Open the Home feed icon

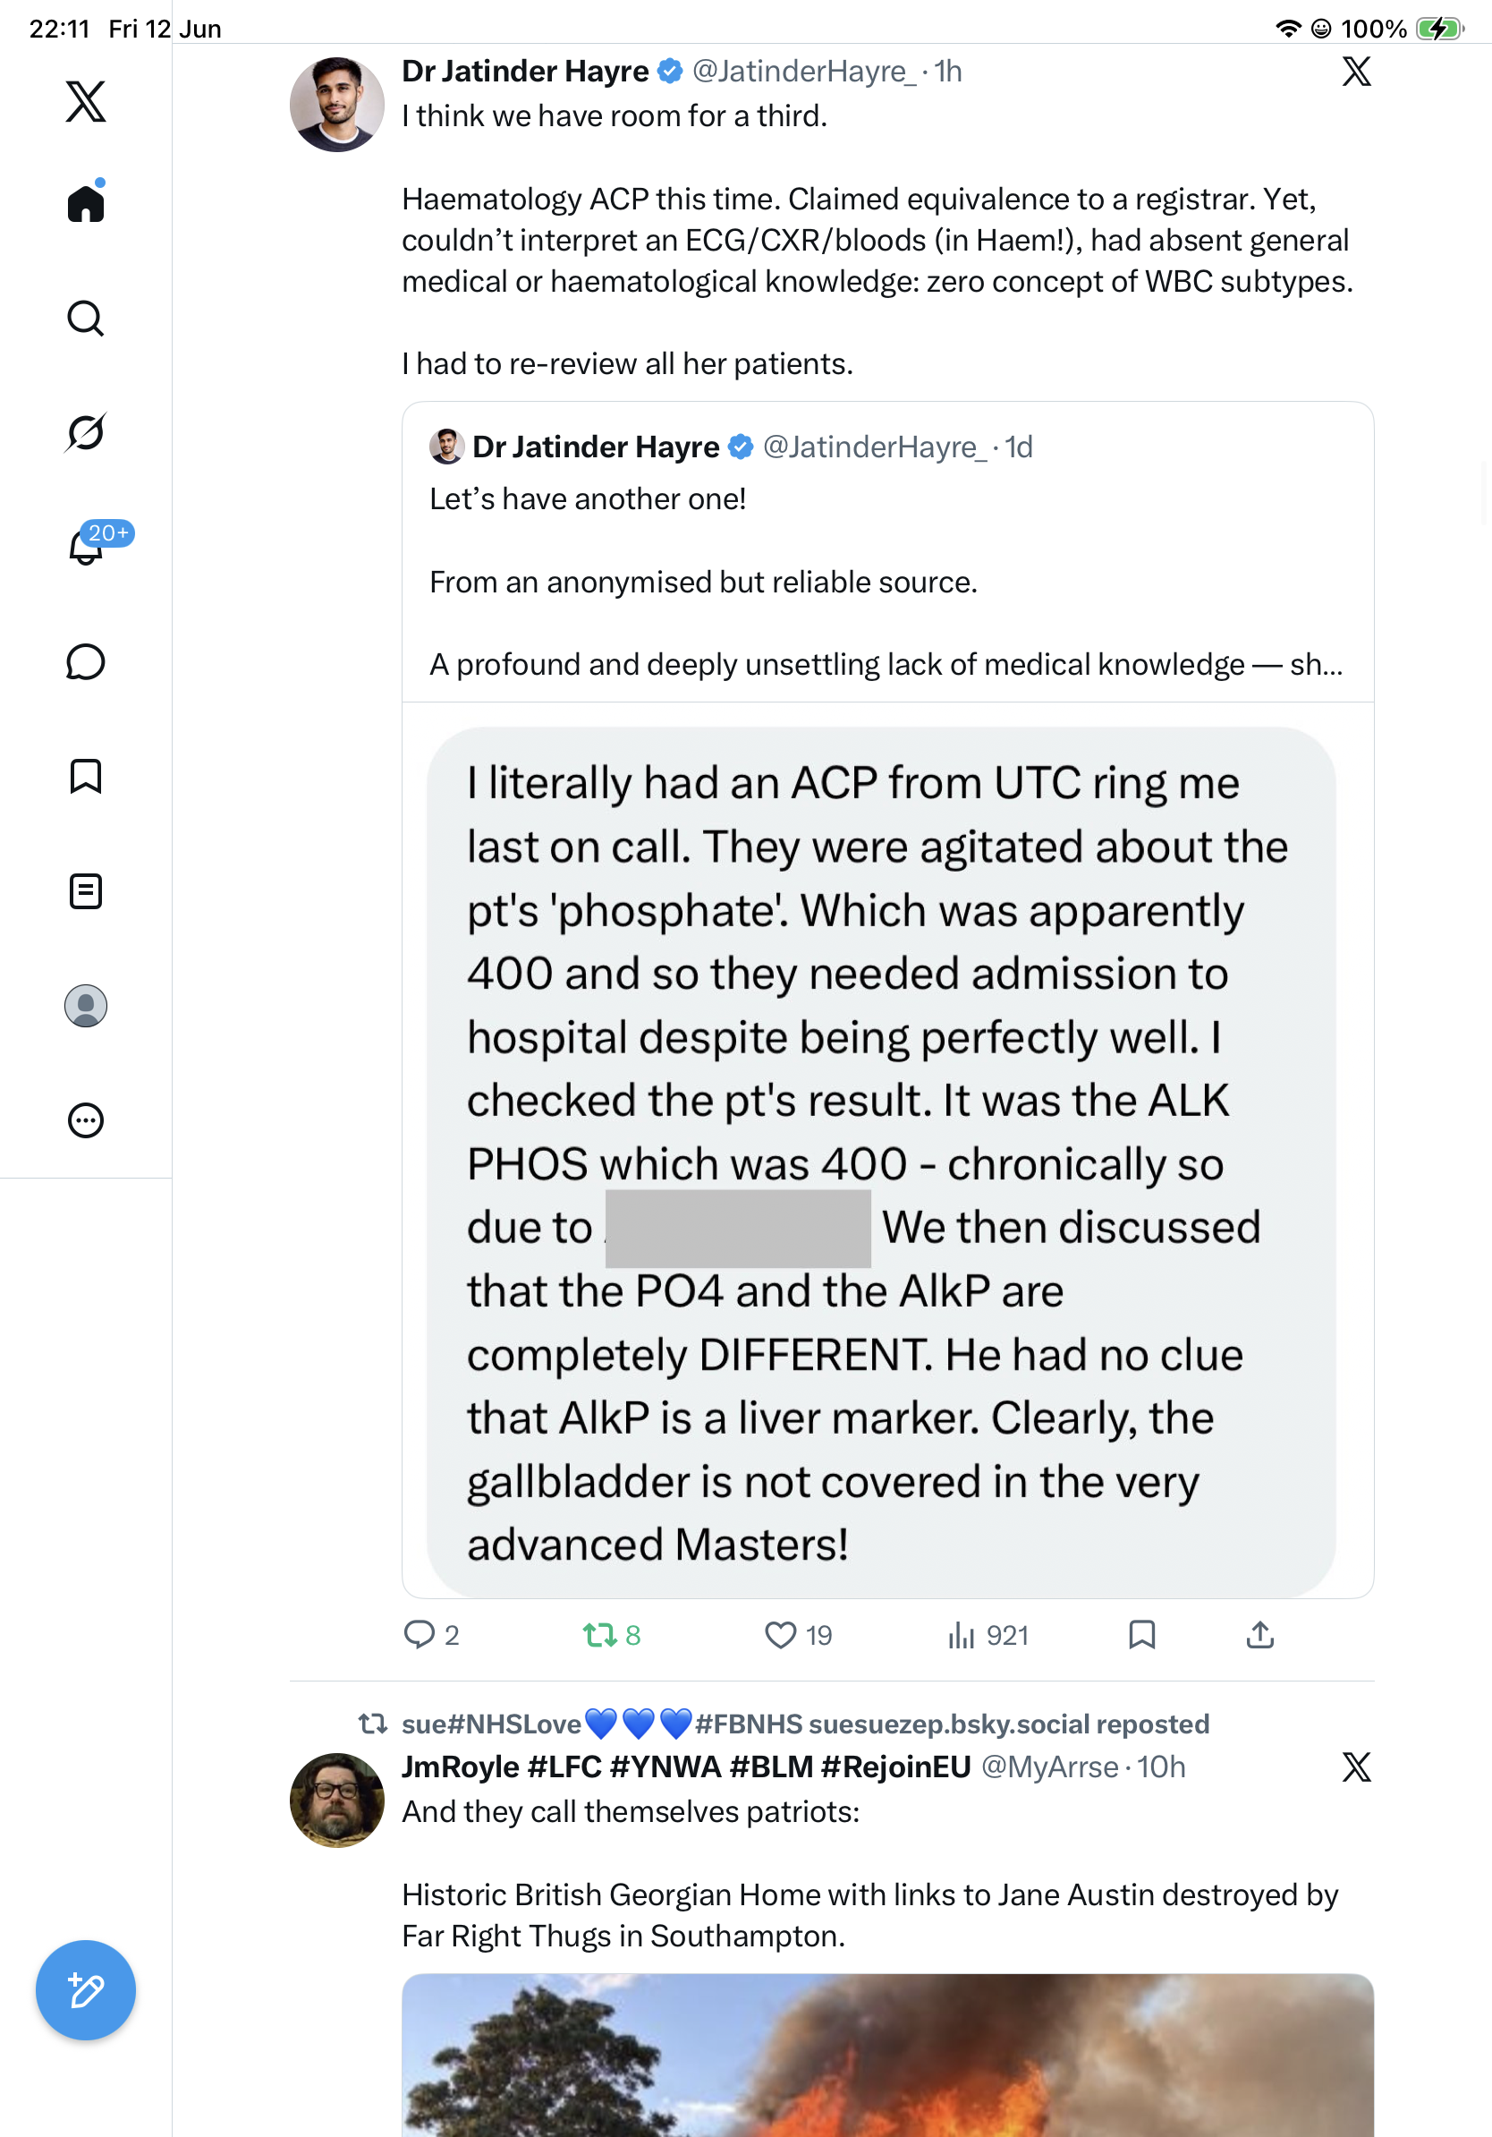[x=86, y=203]
